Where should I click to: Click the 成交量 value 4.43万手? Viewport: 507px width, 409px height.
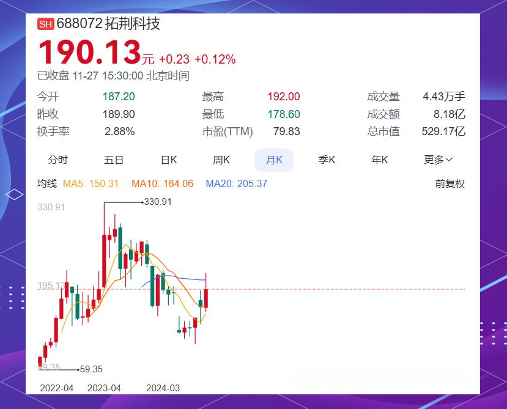coord(444,97)
